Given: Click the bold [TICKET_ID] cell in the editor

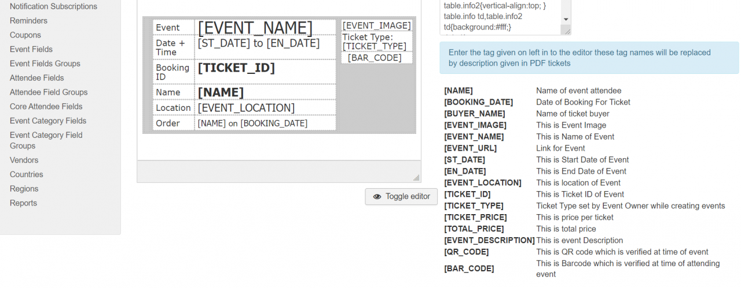Looking at the screenshot, I should click(236, 68).
